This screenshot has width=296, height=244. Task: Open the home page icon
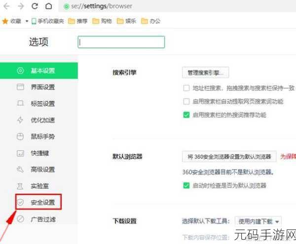click(x=48, y=6)
